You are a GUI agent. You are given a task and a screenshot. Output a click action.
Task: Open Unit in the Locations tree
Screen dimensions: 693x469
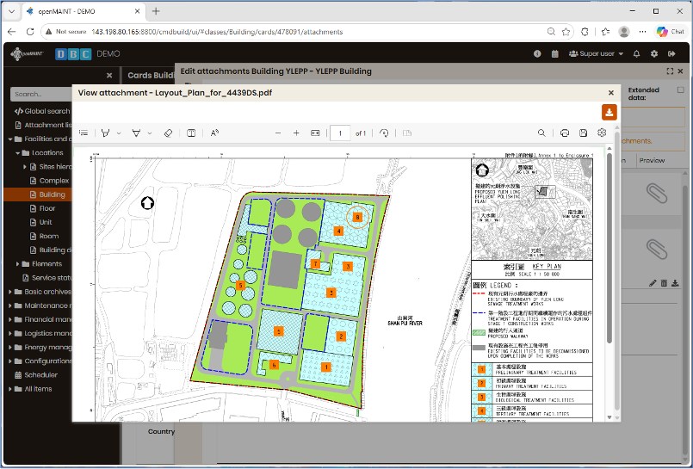pyautogui.click(x=40, y=222)
